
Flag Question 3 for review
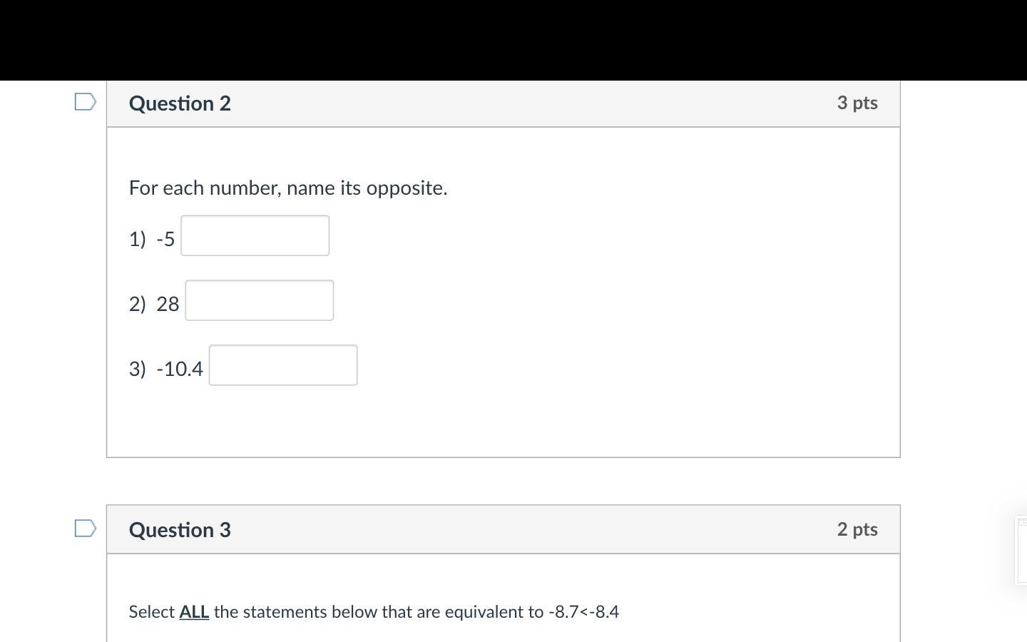[x=86, y=529]
